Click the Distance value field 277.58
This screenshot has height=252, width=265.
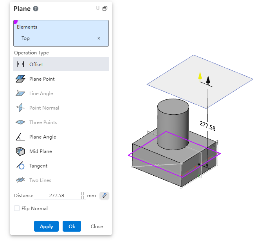(57, 196)
